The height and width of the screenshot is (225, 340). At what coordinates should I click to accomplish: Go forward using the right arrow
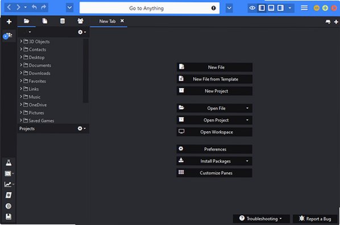[x=18, y=7]
